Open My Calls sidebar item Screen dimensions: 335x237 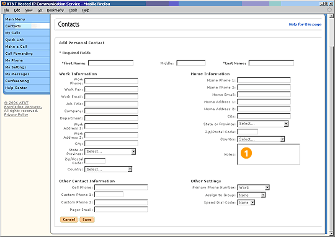tap(27, 33)
